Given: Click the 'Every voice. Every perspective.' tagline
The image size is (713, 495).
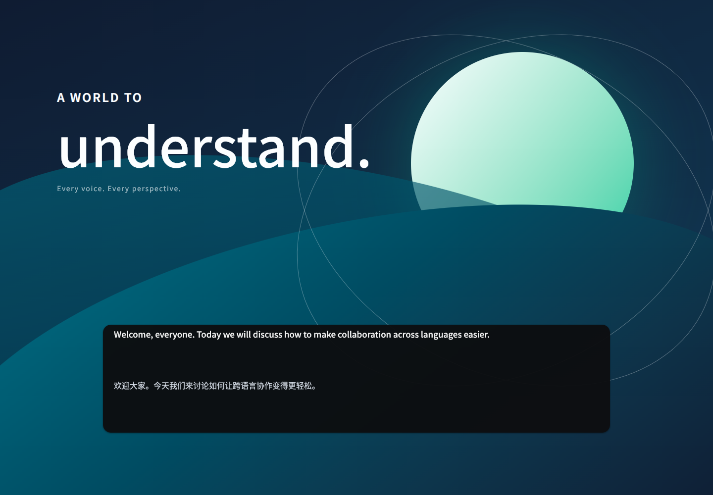Looking at the screenshot, I should point(119,189).
